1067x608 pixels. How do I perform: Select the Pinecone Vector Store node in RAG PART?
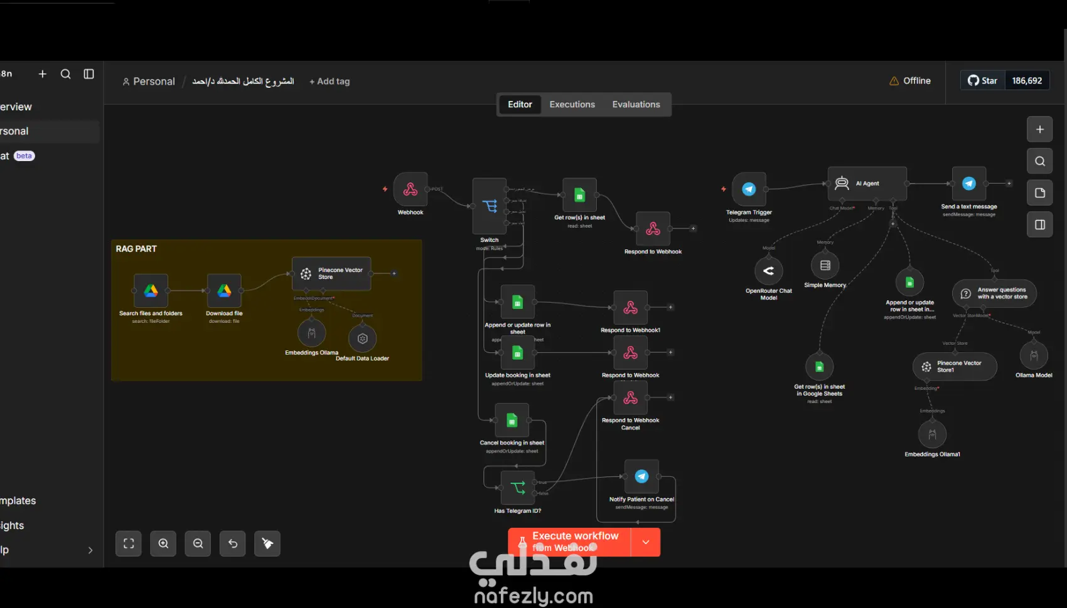click(x=331, y=274)
